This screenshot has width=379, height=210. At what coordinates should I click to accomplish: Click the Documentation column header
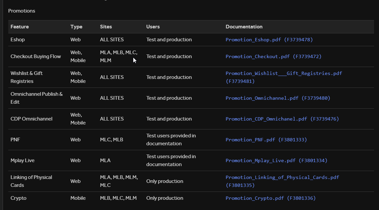244,27
